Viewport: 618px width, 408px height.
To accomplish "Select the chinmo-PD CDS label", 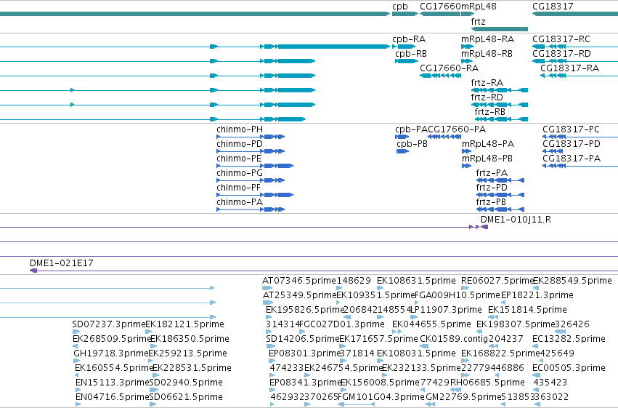I will pyautogui.click(x=240, y=144).
